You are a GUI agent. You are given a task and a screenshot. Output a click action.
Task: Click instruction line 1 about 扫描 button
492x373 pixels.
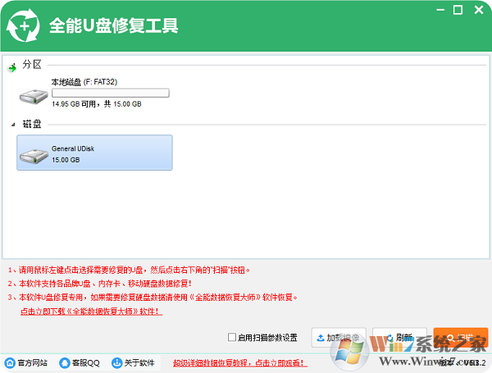click(129, 270)
